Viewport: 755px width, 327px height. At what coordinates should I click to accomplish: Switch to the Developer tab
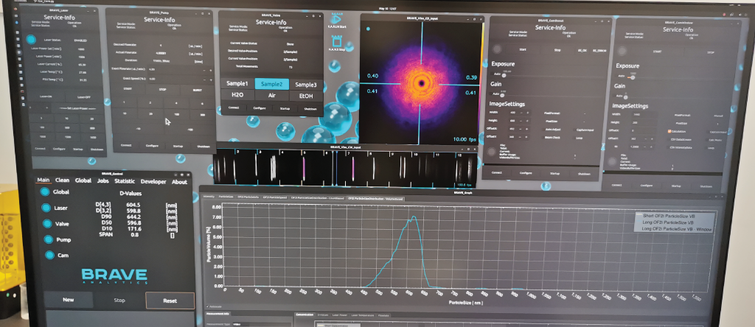(x=154, y=181)
